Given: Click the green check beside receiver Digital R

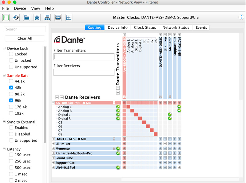Looking at the screenshot, I should tap(118, 119).
